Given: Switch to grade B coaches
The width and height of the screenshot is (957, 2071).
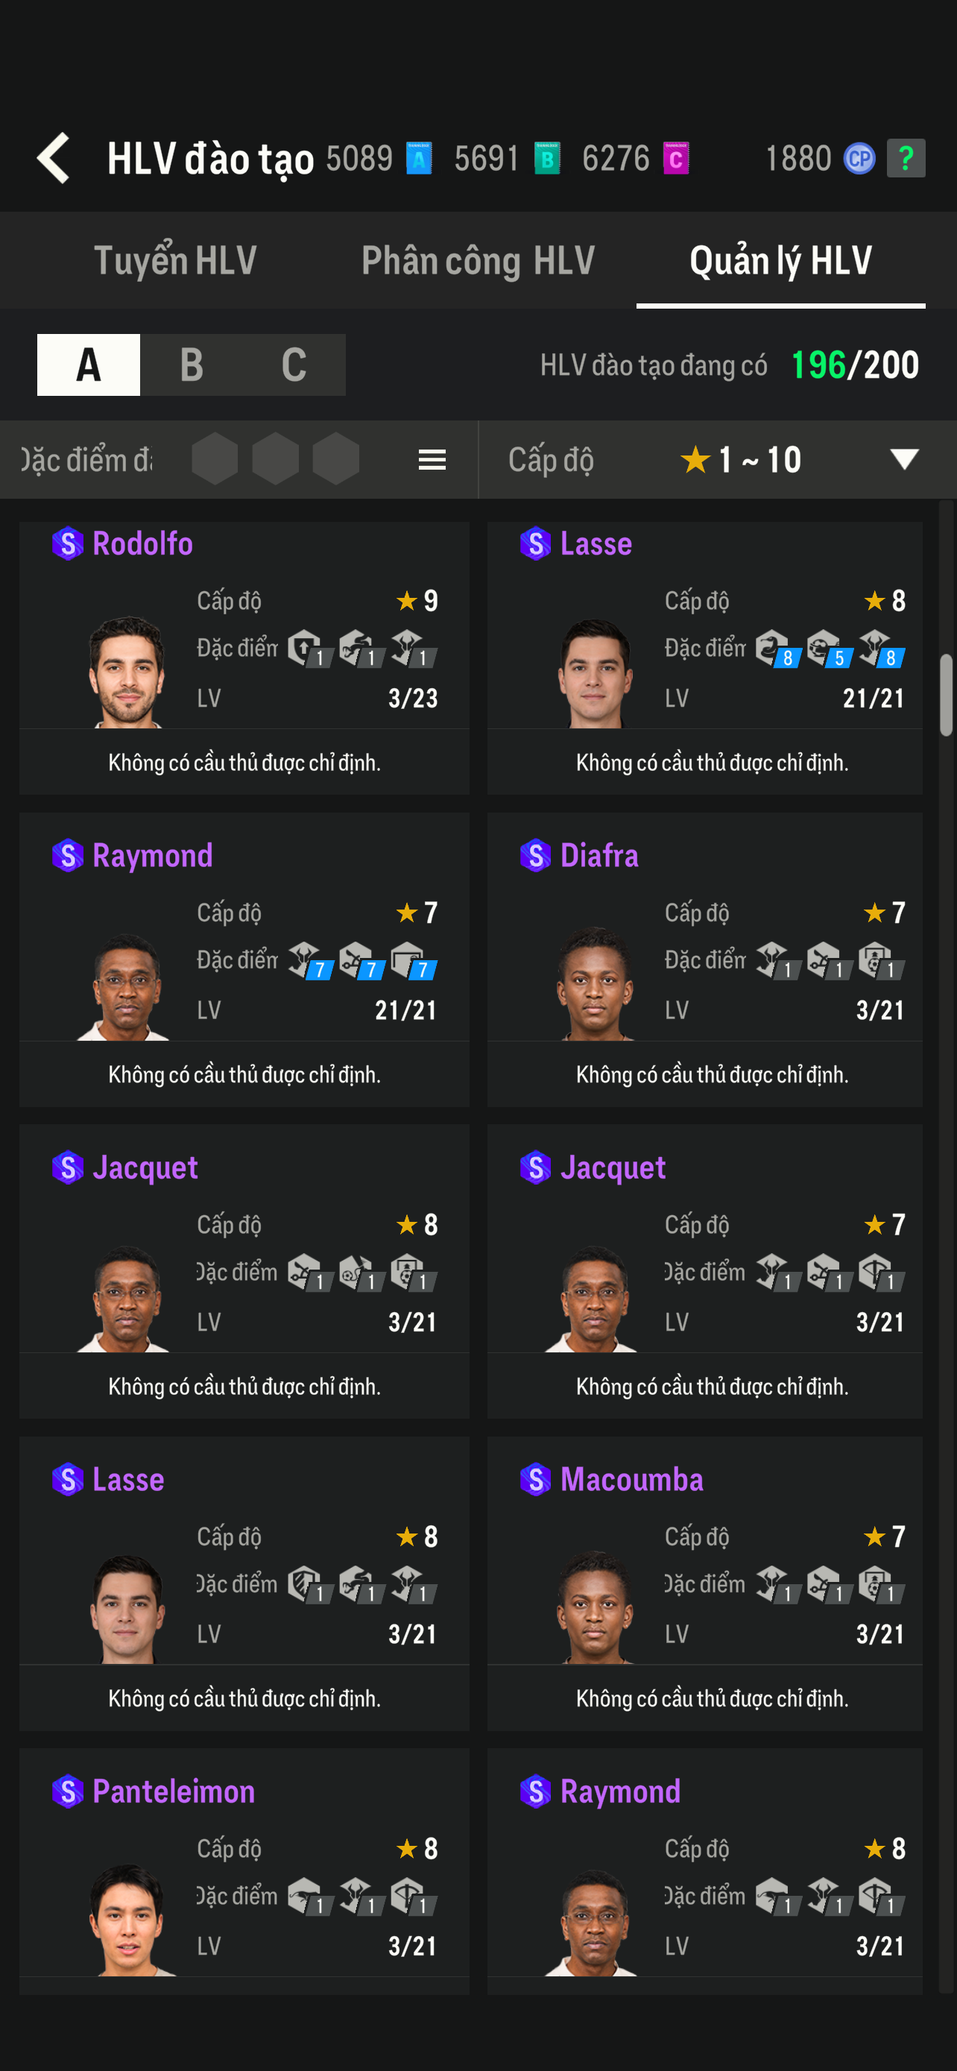Looking at the screenshot, I should [192, 365].
